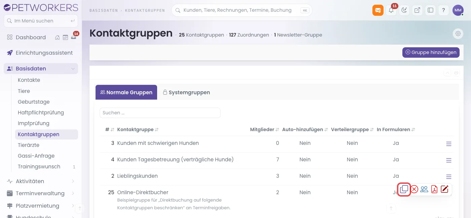Screen dimensions: 471x218
Task: Click Kontaktgruppen breadcrumb link
Action: coord(145,10)
